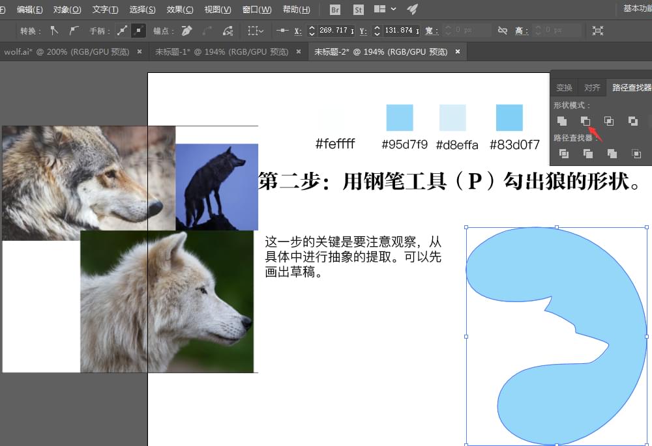Click the #95d7f9 blue color swatch
The width and height of the screenshot is (652, 446).
coord(400,117)
